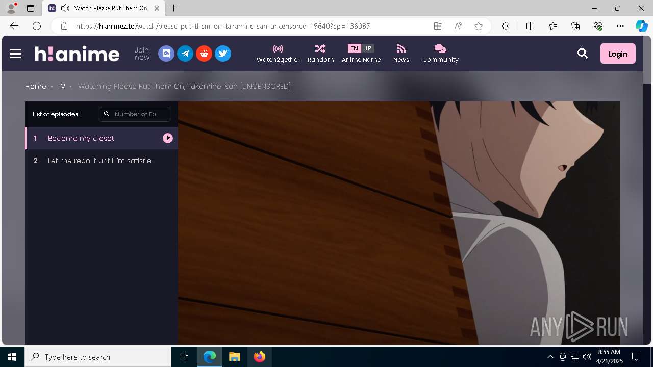Open Collections panel
Viewport: 653px width, 367px height.
[575, 26]
